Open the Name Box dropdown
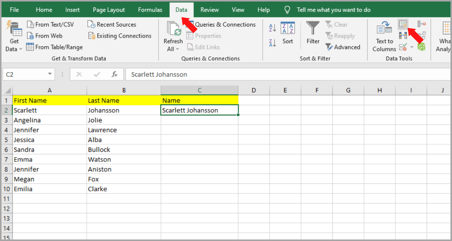 tap(50, 74)
